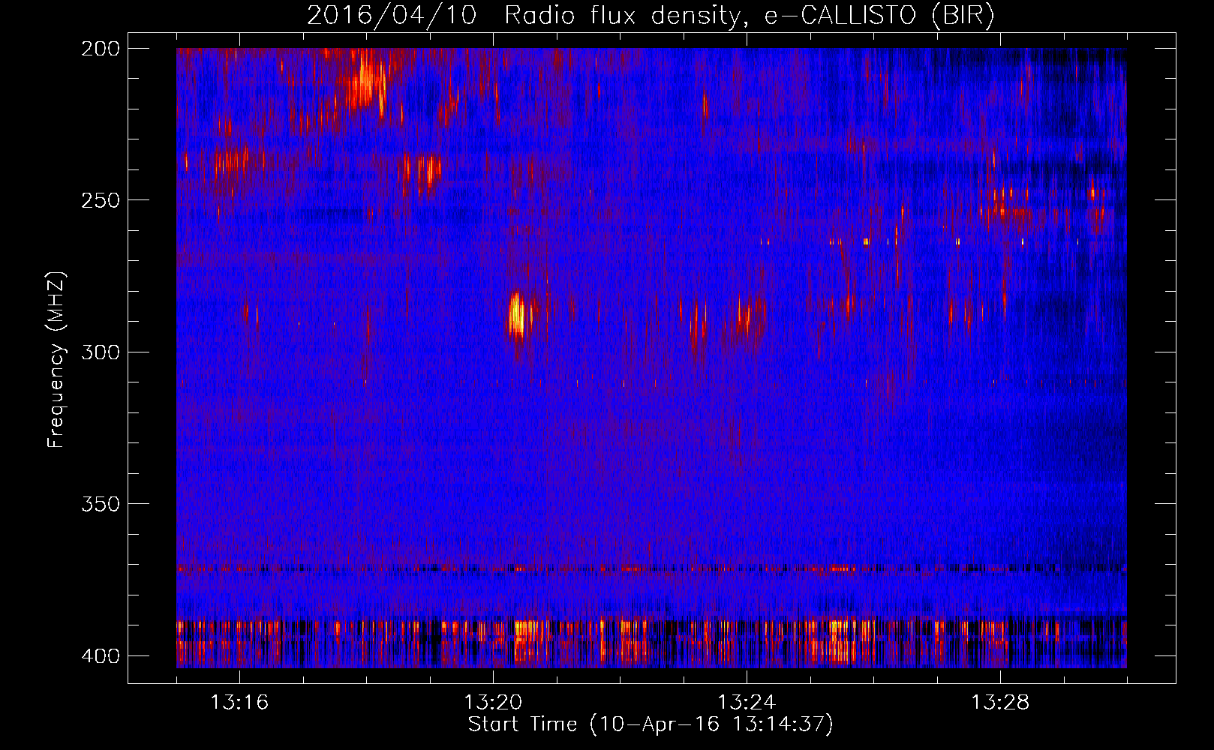Image resolution: width=1214 pixels, height=750 pixels.
Task: Click the 'Start Time (10-Apr-16 13:14:37)' label
Action: (651, 724)
